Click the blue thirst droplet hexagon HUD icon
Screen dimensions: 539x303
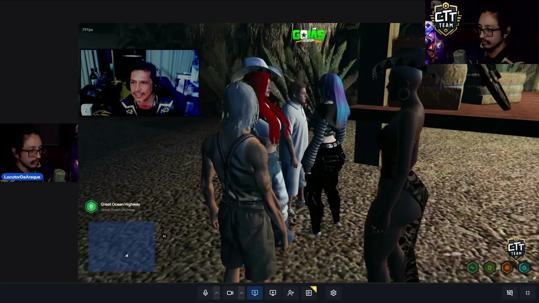[x=524, y=268]
